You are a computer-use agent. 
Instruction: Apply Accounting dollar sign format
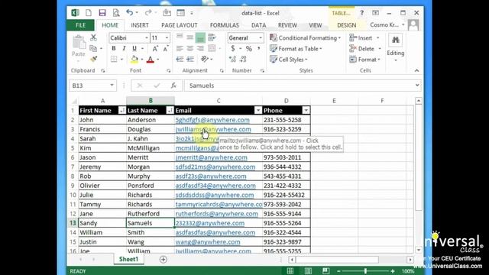click(x=232, y=49)
